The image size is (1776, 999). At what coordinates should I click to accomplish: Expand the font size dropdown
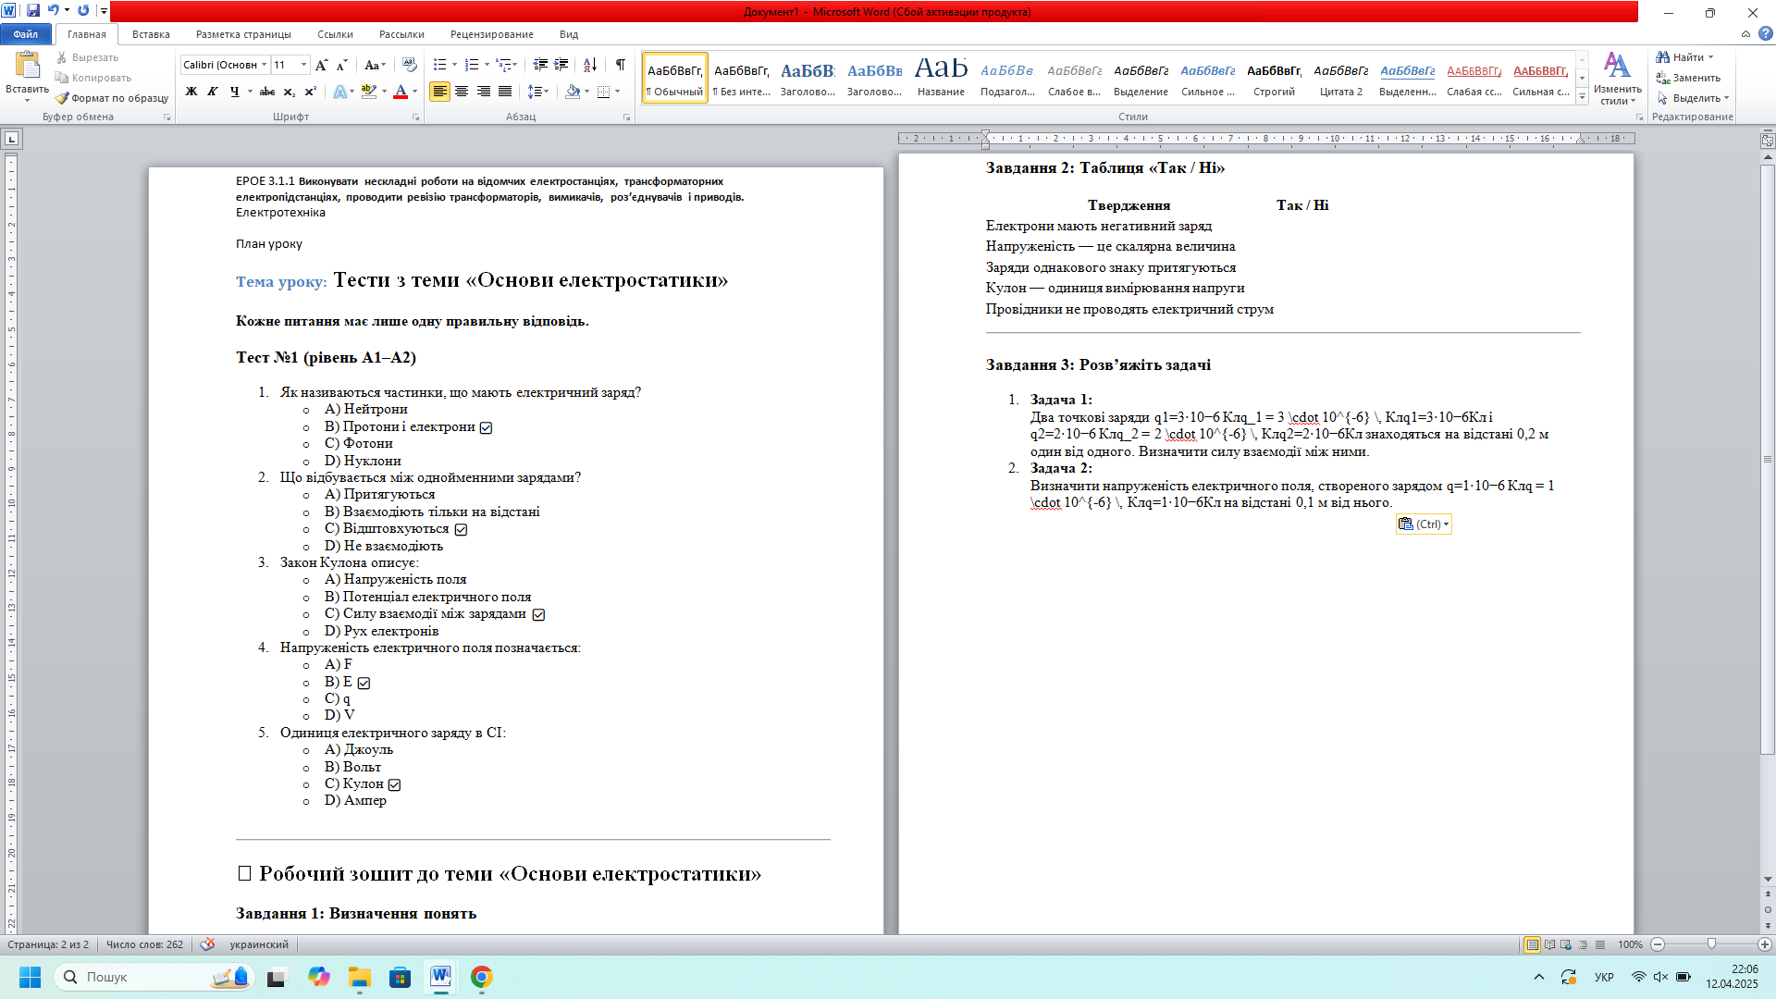point(303,65)
